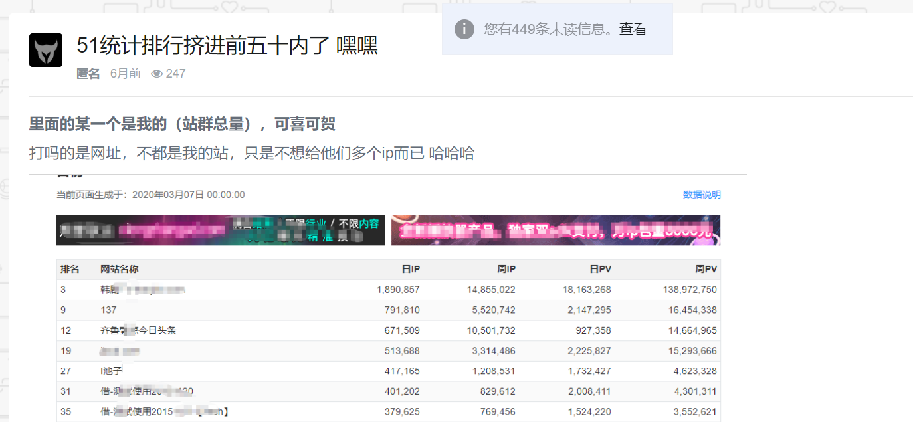The width and height of the screenshot is (913, 422).
Task: Click weekly IP value 10,501,732
Action: 491,330
